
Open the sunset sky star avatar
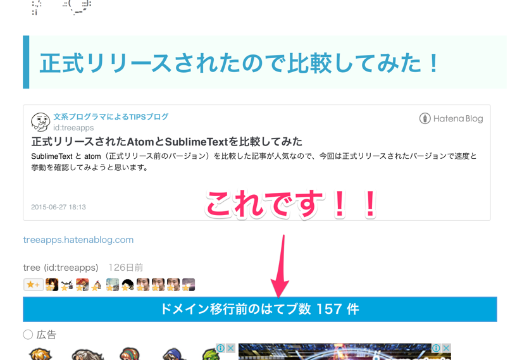tap(189, 285)
